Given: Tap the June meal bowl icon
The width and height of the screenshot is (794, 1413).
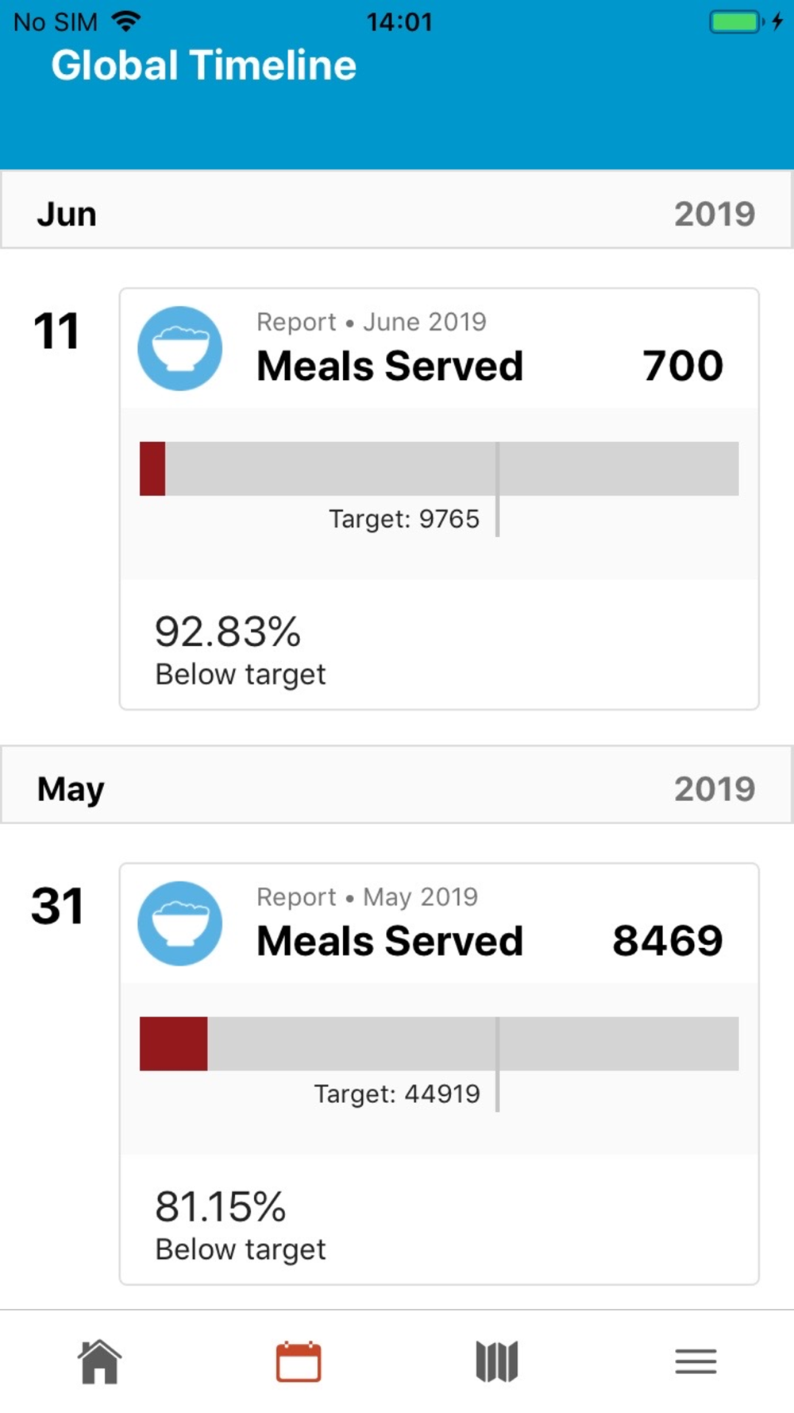Looking at the screenshot, I should [x=180, y=348].
